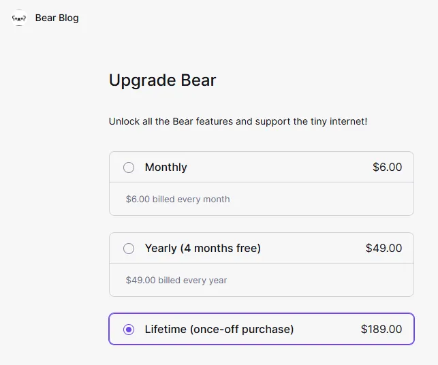Viewport: 438px width, 365px height.
Task: Click the Lifetime radio button
Action: [129, 330]
